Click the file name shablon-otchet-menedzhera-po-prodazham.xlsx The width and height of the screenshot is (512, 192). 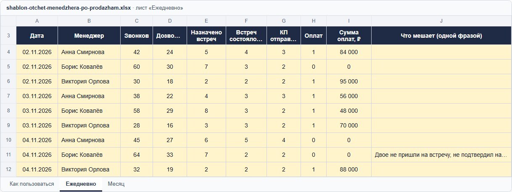pyautogui.click(x=69, y=8)
